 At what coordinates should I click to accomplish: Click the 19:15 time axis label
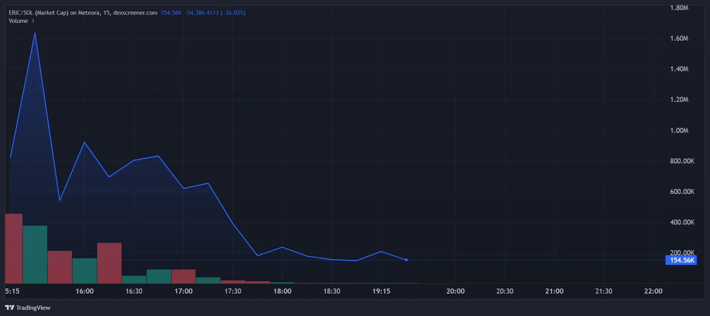click(x=381, y=291)
